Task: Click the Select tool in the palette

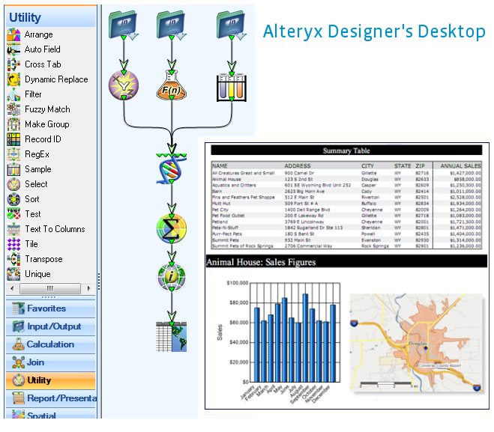Action: 28,184
